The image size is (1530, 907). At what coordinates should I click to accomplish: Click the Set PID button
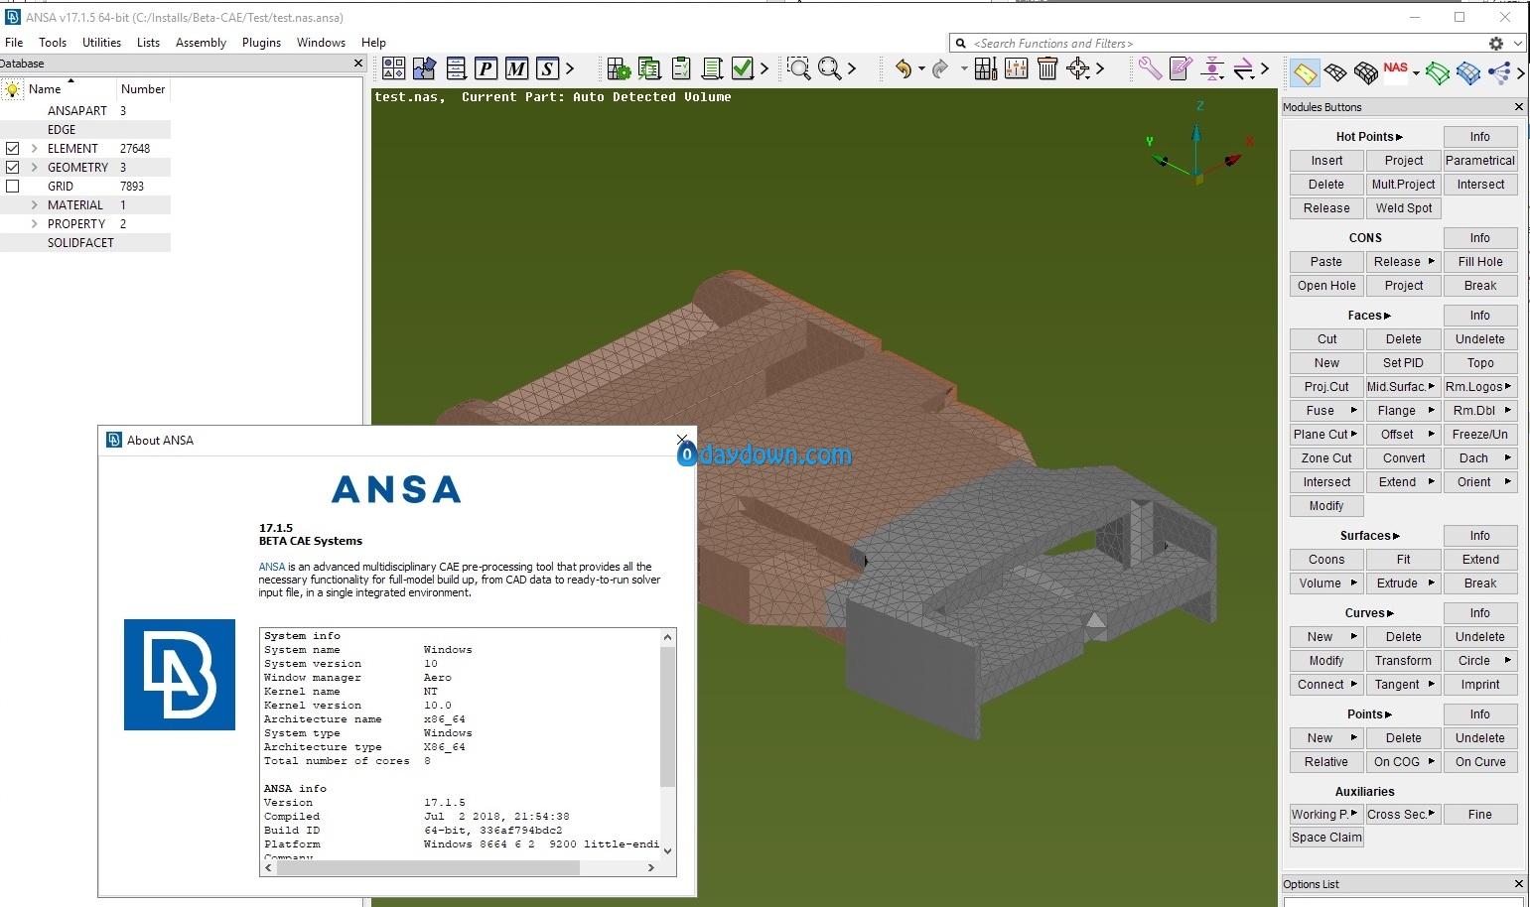pos(1404,363)
